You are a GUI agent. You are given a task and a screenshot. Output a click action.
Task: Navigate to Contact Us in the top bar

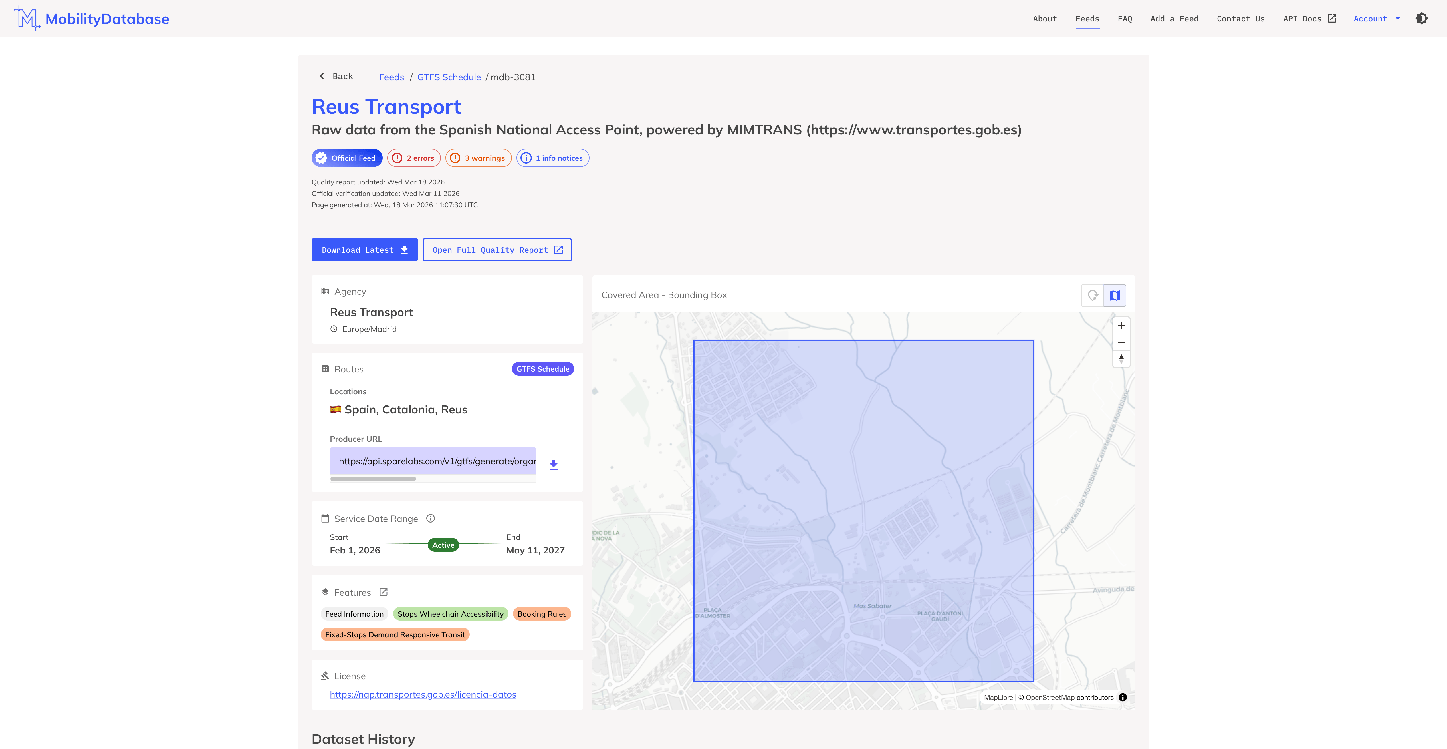(x=1241, y=19)
